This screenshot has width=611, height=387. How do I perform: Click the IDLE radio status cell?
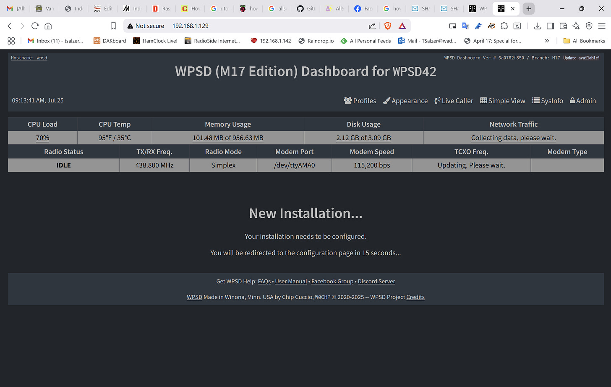pyautogui.click(x=64, y=165)
